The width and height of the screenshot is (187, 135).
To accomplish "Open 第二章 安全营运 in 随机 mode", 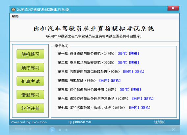I will pyautogui.click(x=134, y=63).
